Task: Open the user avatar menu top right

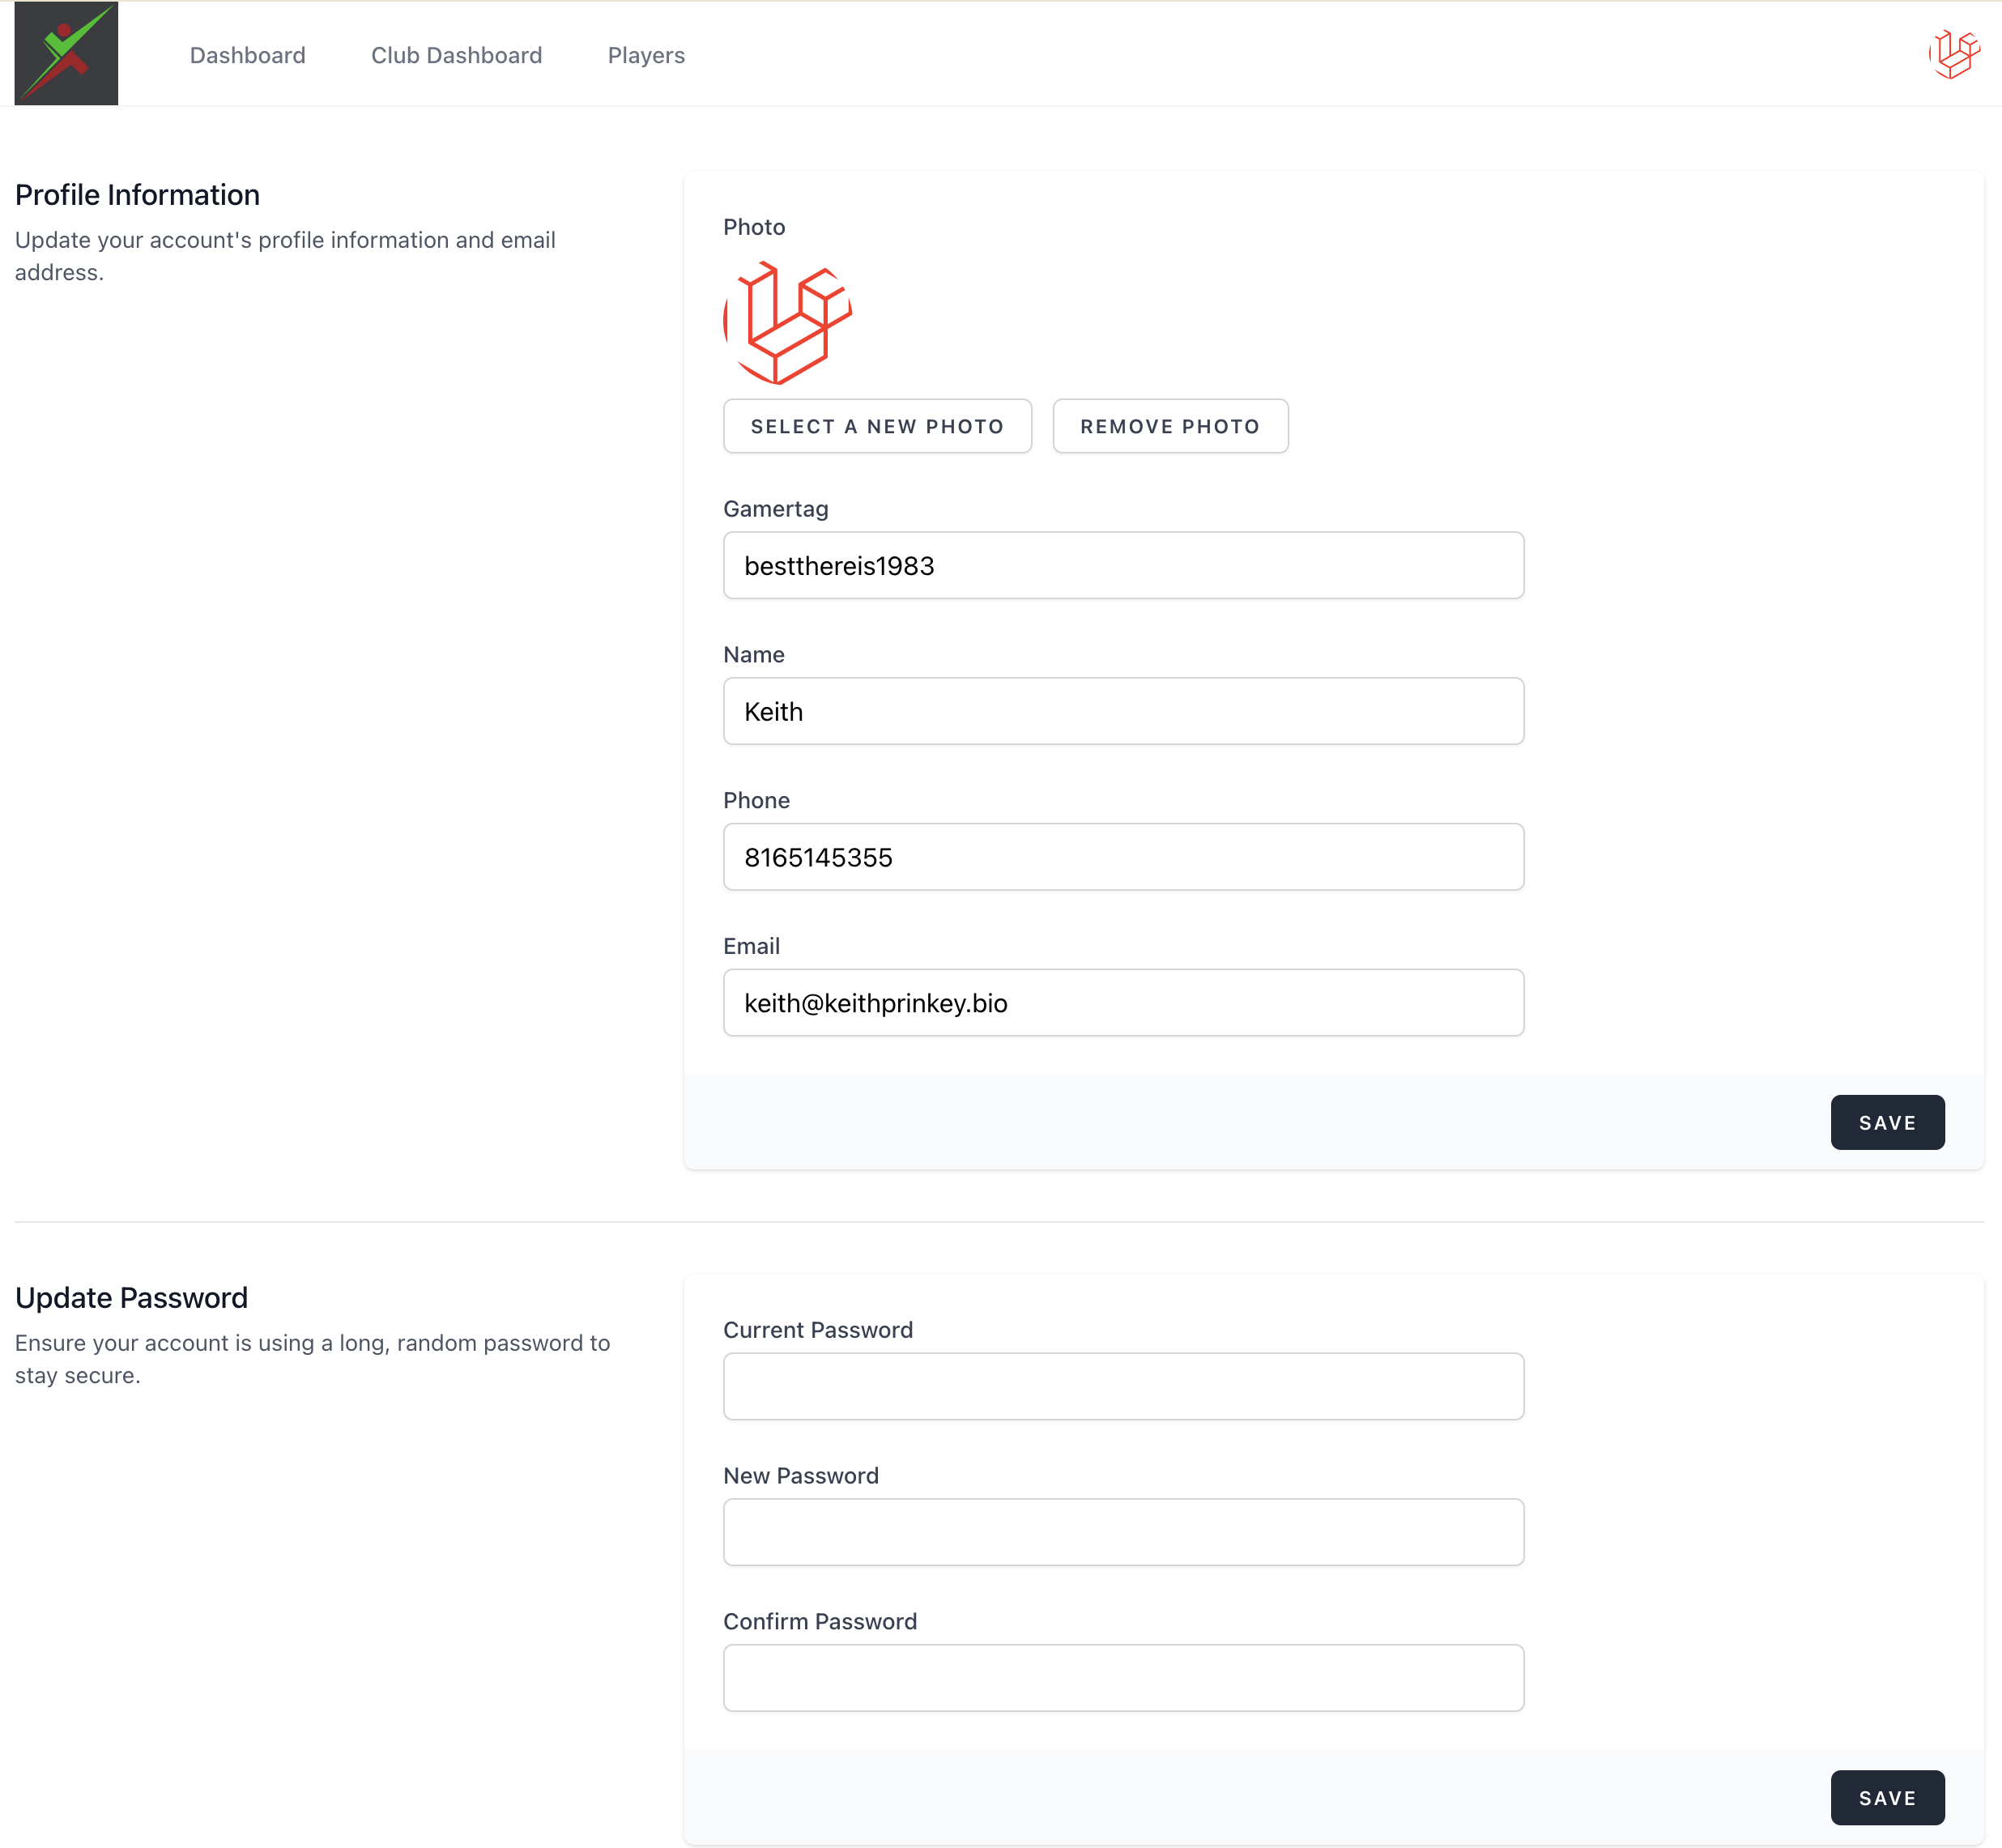Action: click(1953, 54)
